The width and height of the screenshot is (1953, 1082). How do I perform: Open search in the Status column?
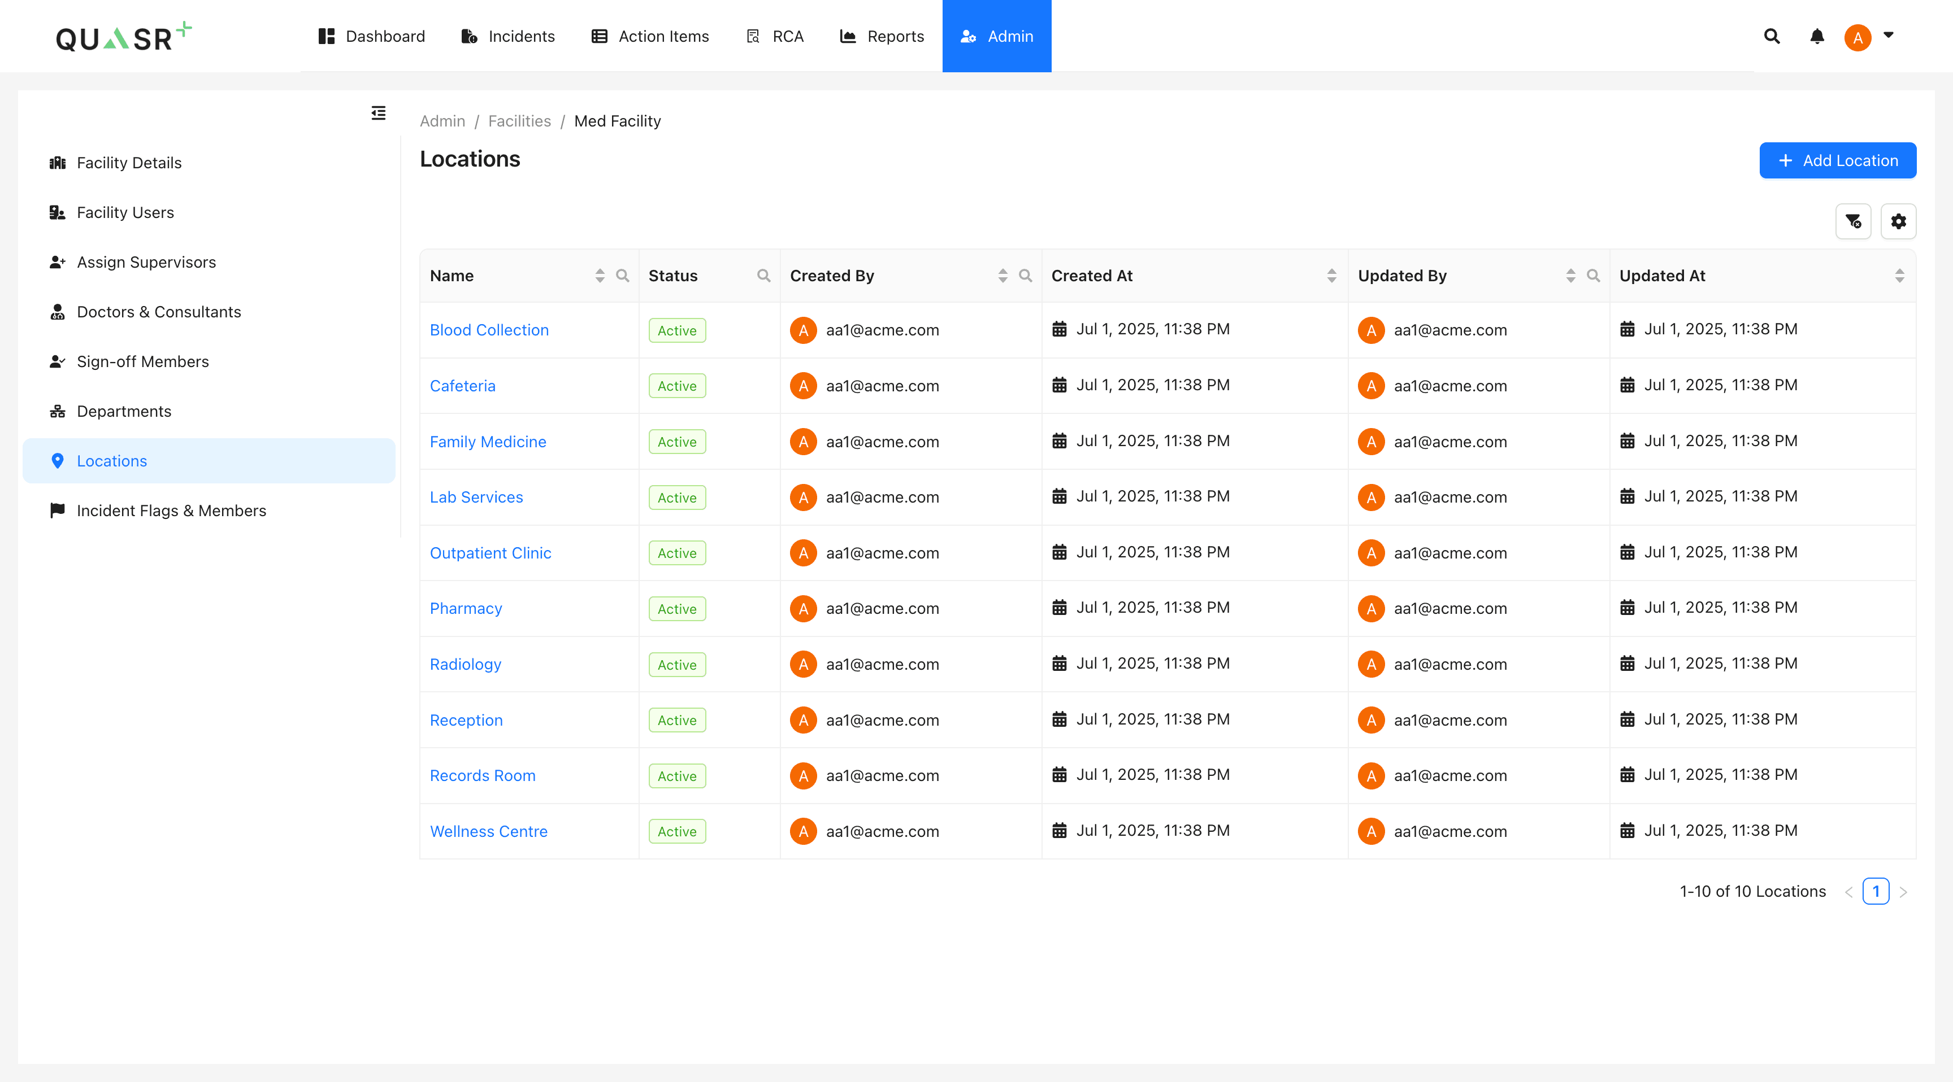pos(763,276)
